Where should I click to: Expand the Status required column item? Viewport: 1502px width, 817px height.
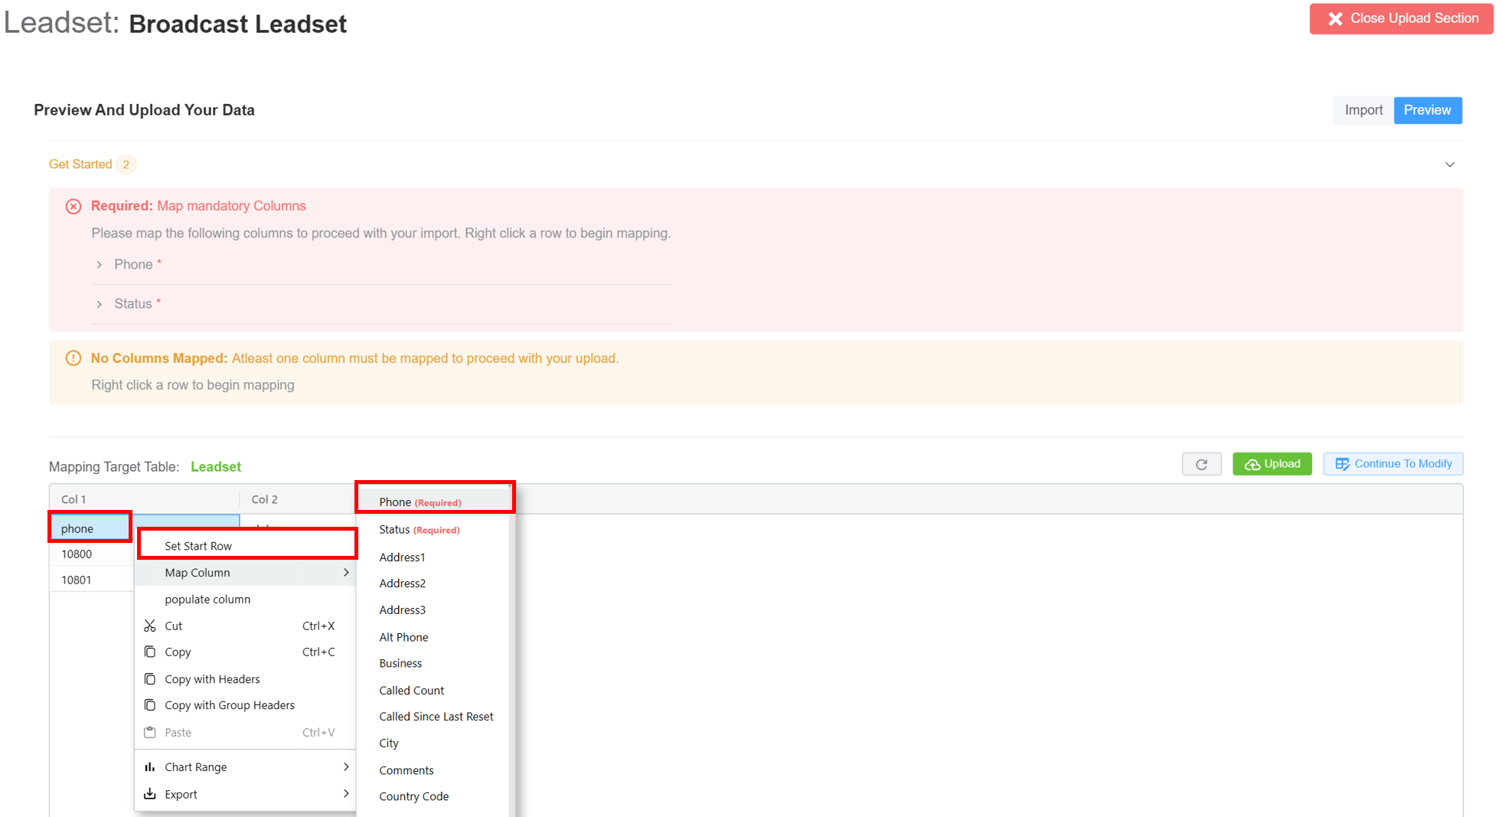[100, 304]
